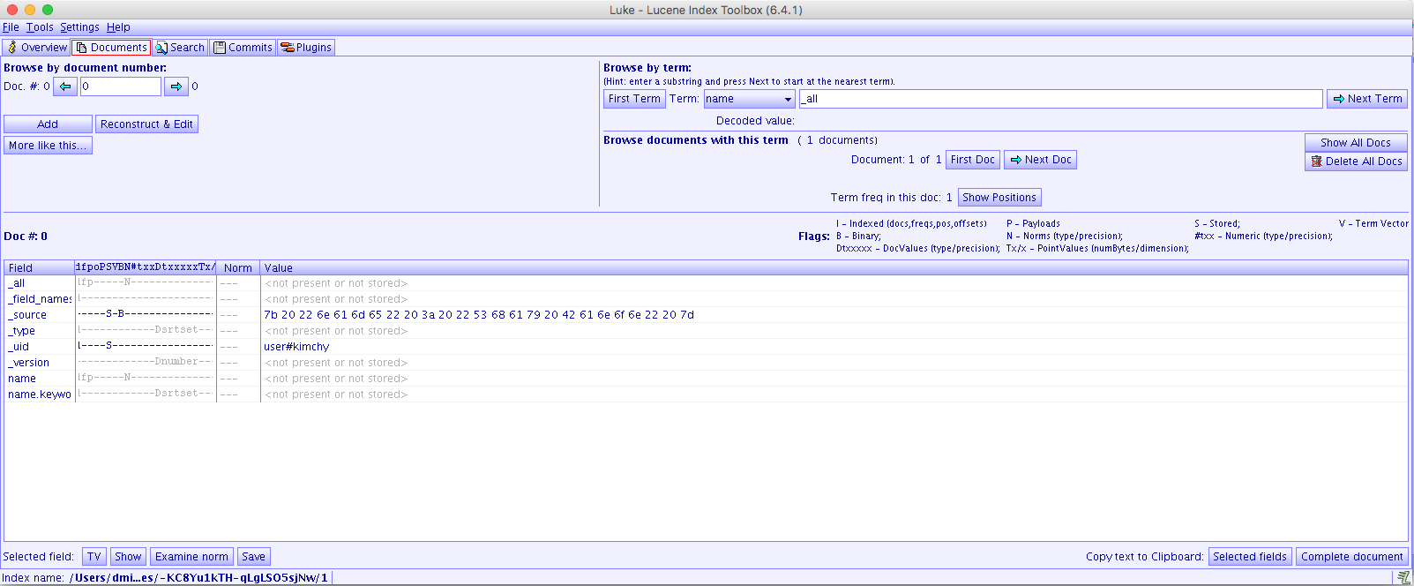
Task: Click the Examine norm button
Action: (191, 557)
